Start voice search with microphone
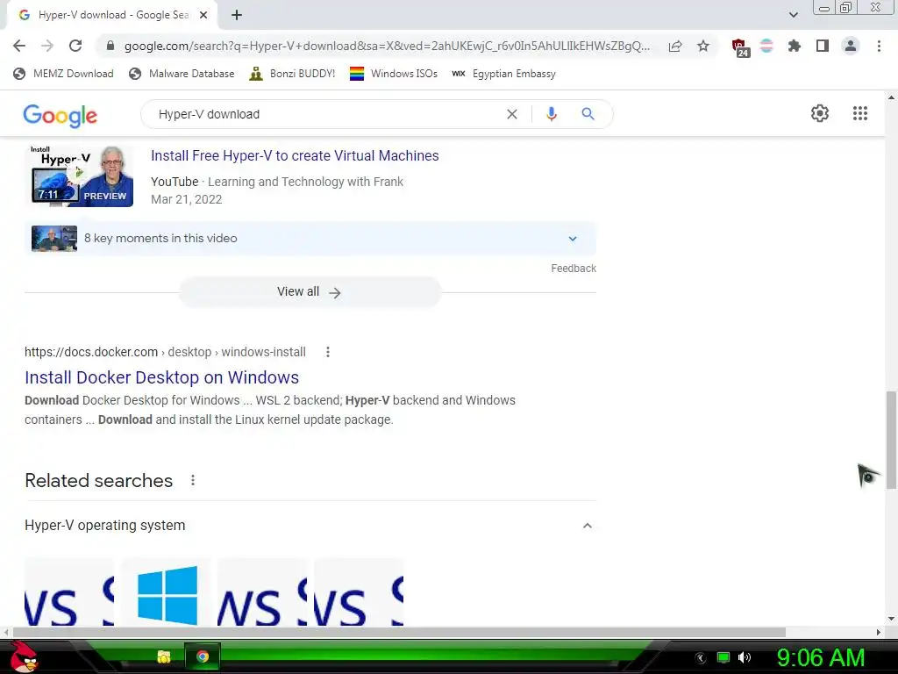This screenshot has width=898, height=674. point(551,114)
